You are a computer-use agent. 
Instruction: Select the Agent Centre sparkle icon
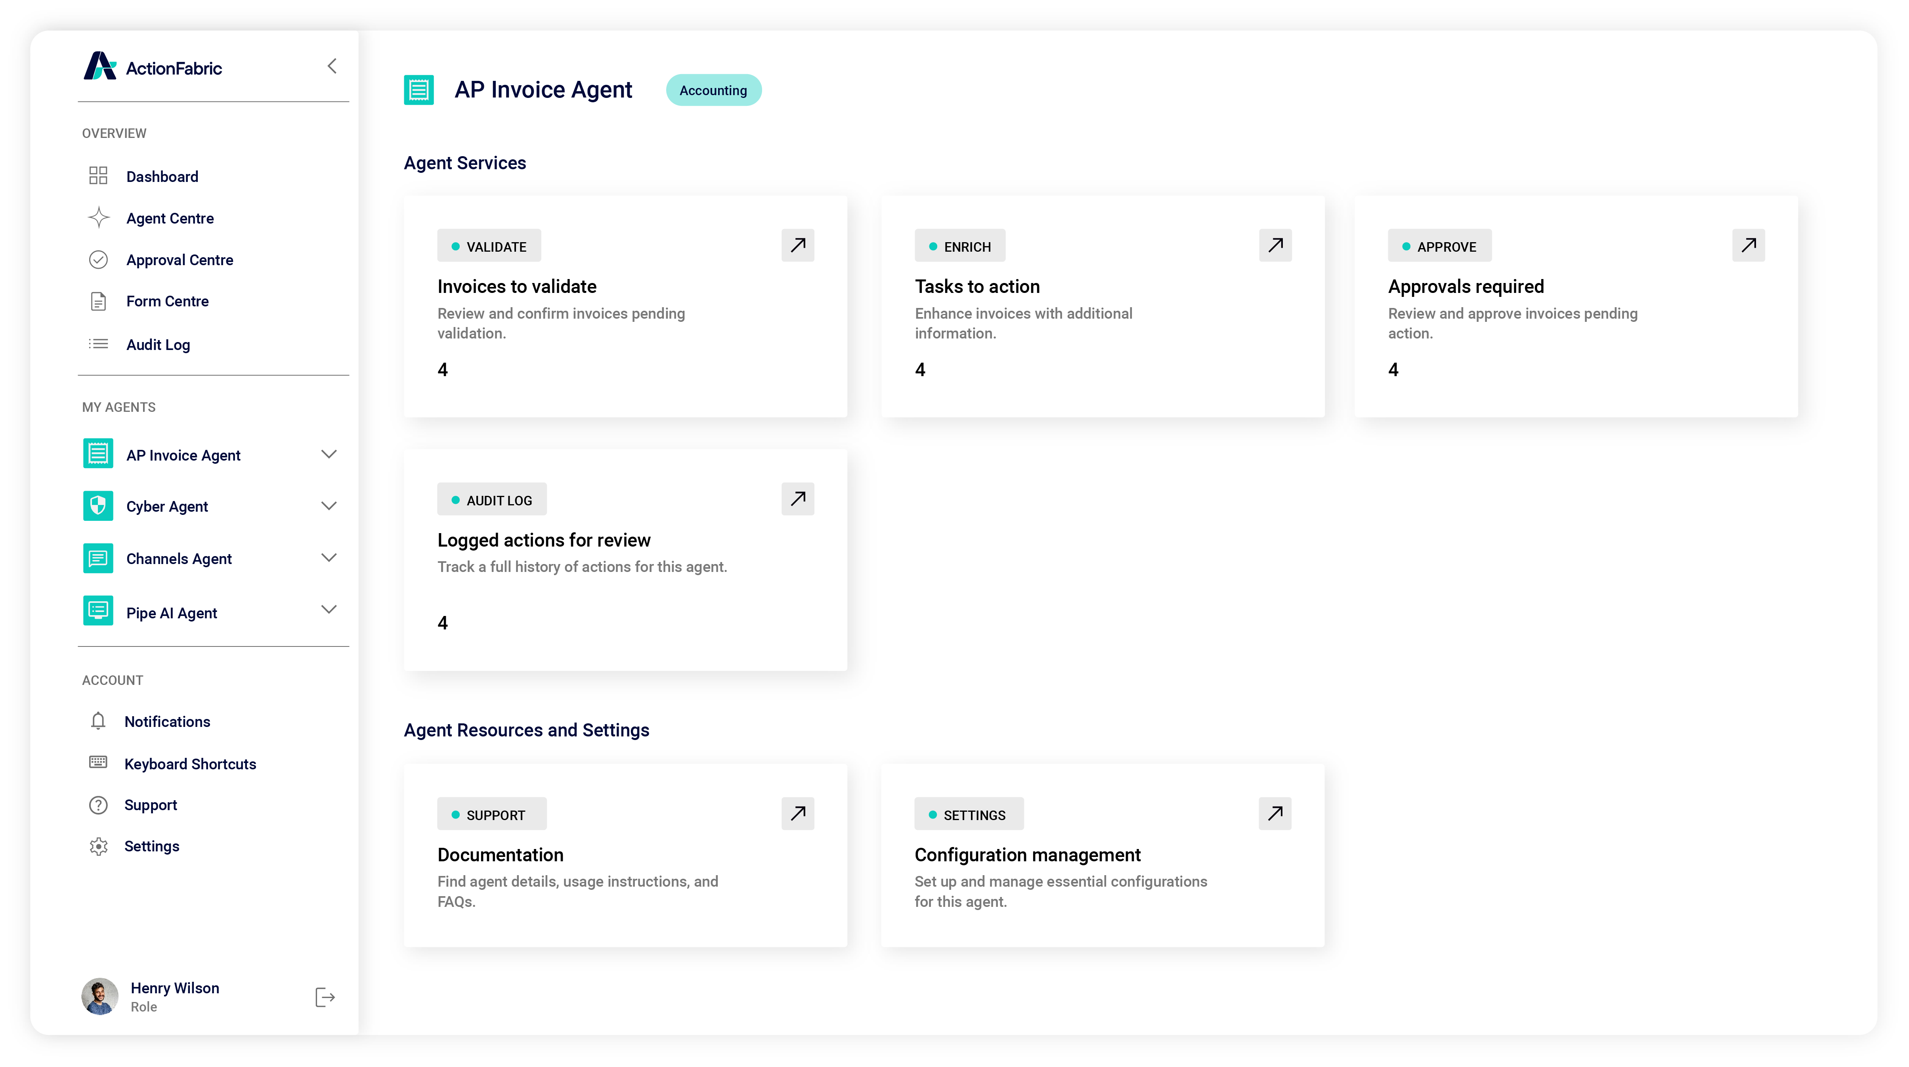(98, 217)
